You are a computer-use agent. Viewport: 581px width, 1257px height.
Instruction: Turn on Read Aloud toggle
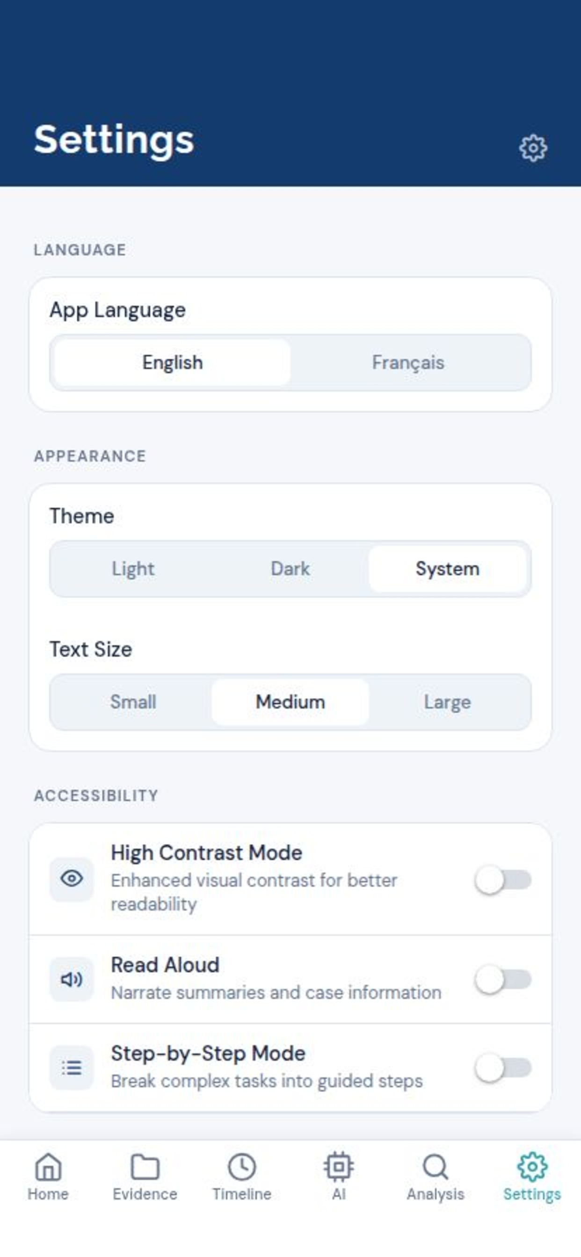coord(503,979)
